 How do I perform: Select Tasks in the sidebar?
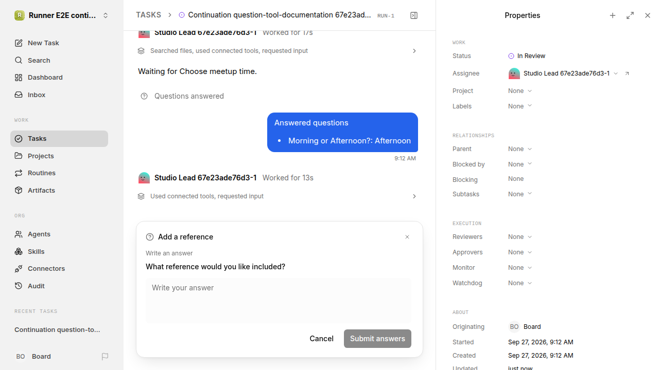click(x=59, y=139)
